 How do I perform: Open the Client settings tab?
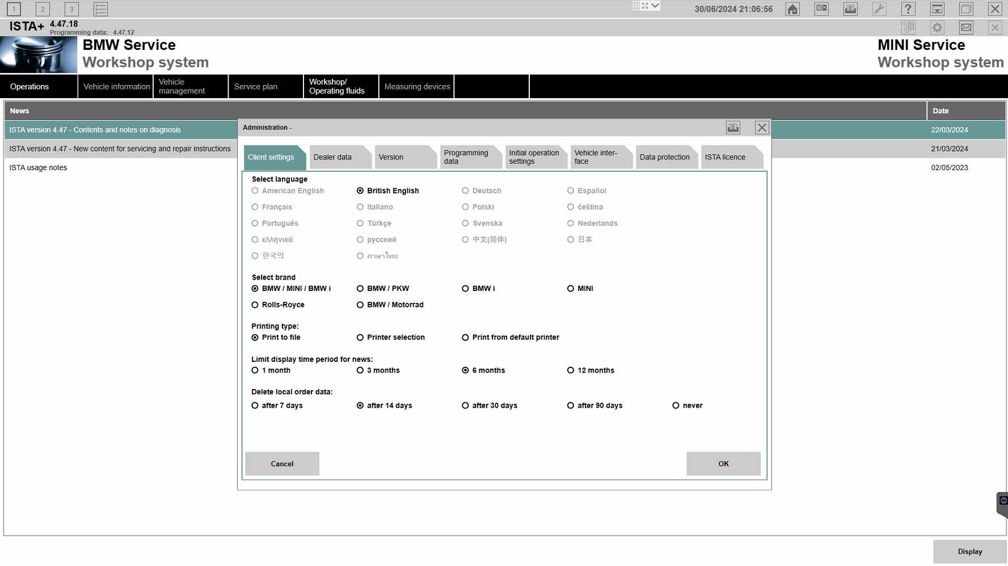[x=275, y=157]
